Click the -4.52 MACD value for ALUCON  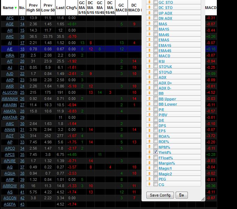[x=211, y=92]
